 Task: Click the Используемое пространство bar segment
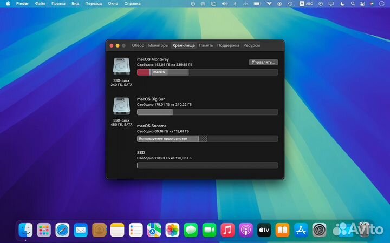point(168,139)
